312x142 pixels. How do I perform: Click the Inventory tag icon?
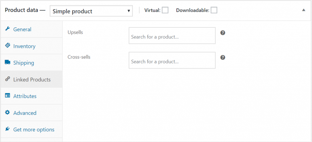tap(7, 46)
